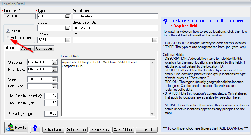Screen dimensions: 251x135
Task: Click inside the Description text field
Action: 115,16
